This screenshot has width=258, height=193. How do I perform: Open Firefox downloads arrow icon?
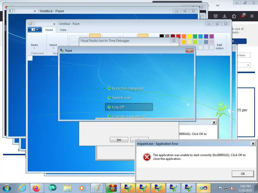pos(224,16)
